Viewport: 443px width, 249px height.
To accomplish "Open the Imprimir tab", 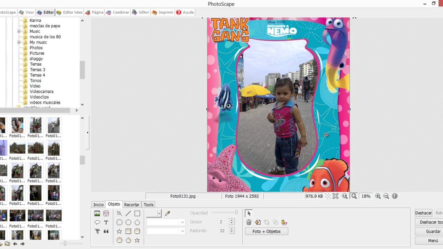I will click(x=162, y=12).
